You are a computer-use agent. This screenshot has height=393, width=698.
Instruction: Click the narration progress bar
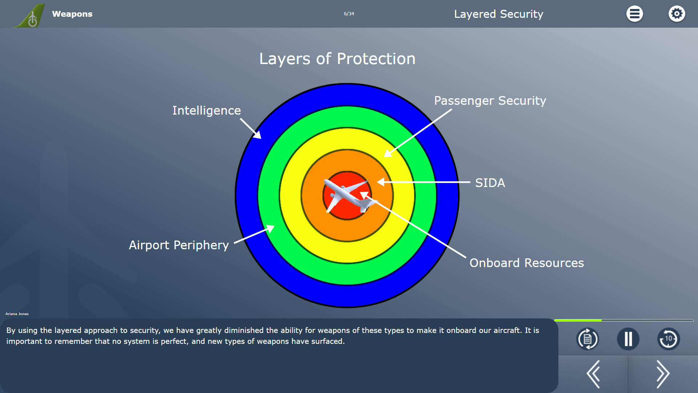pyautogui.click(x=624, y=320)
